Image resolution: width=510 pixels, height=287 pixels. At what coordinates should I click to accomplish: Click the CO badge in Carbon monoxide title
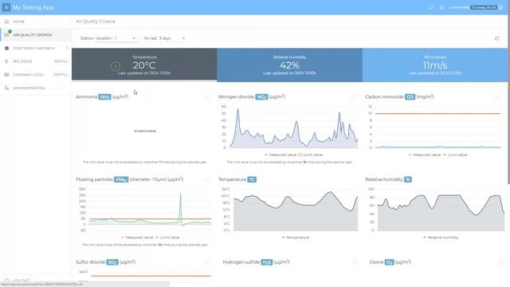410,97
